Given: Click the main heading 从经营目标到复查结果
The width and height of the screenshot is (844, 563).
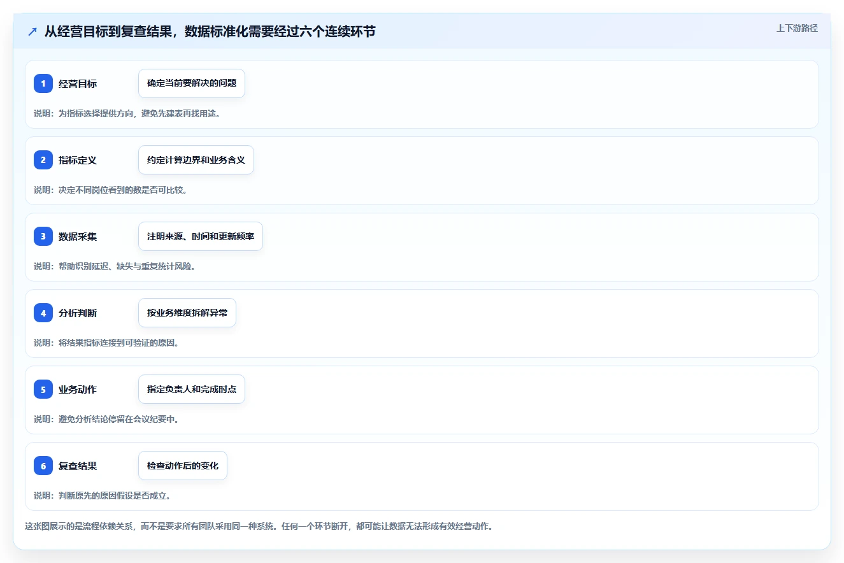Looking at the screenshot, I should pos(210,31).
